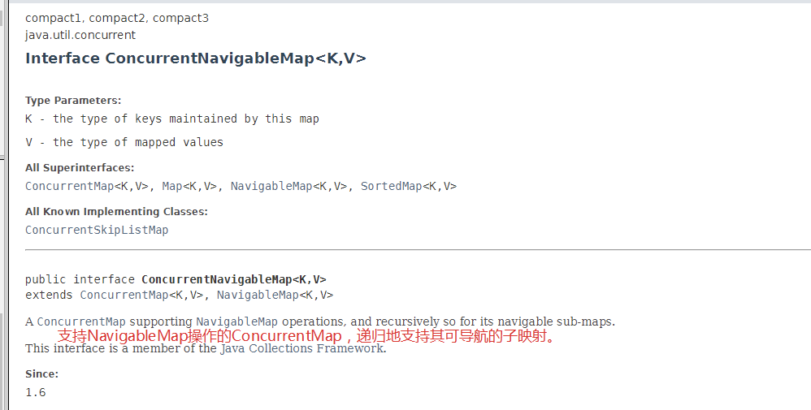The width and height of the screenshot is (811, 410).
Task: Click the 'Since:' label
Action: (x=42, y=373)
